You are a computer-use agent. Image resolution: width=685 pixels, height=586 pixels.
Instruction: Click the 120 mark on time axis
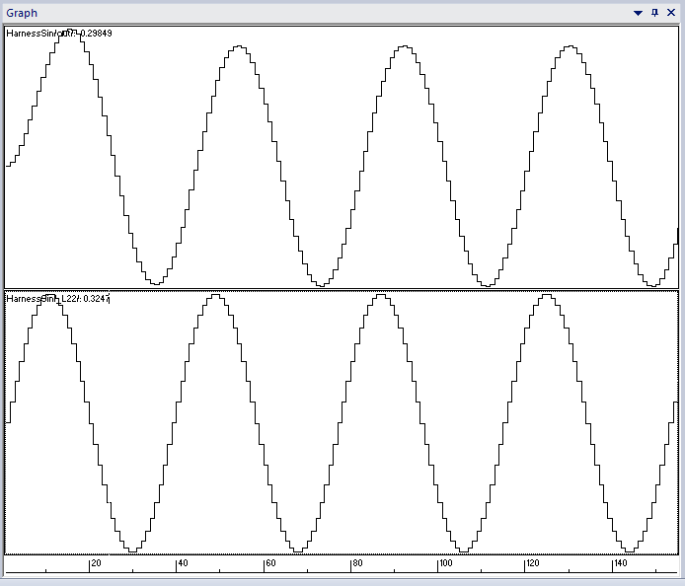point(532,563)
